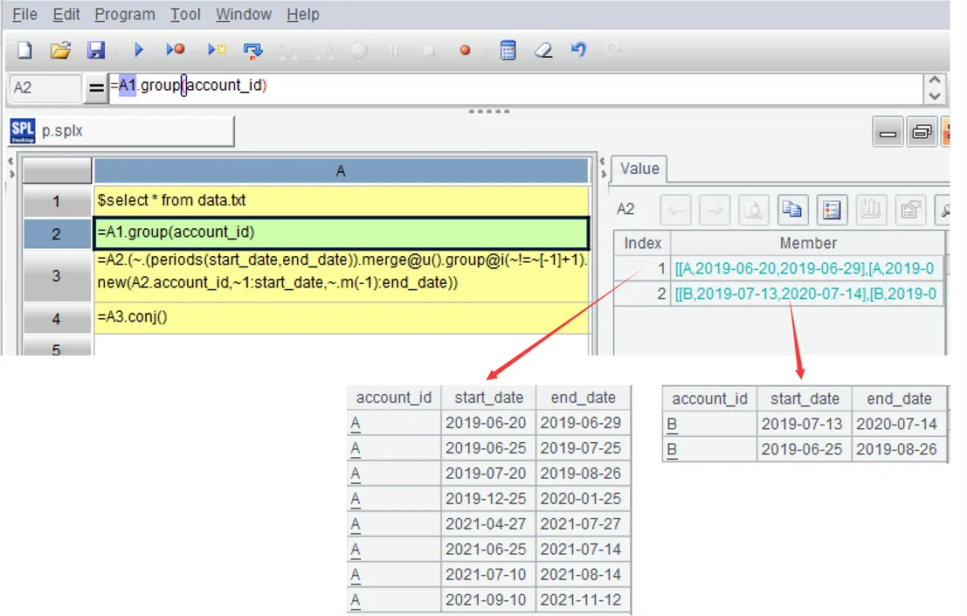This screenshot has width=967, height=616.
Task: Undo the last action with blue arrow
Action: click(x=578, y=50)
